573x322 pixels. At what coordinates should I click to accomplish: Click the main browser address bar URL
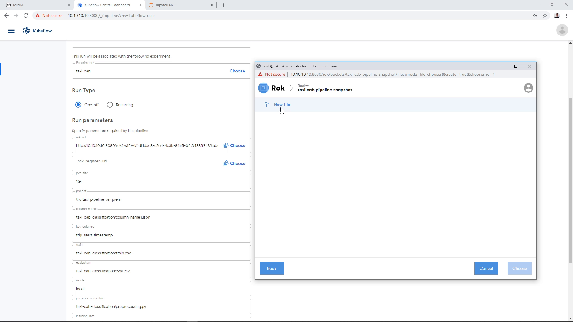(x=111, y=16)
